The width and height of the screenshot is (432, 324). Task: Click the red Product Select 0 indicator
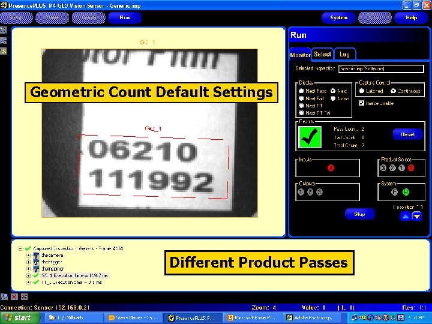tap(411, 168)
